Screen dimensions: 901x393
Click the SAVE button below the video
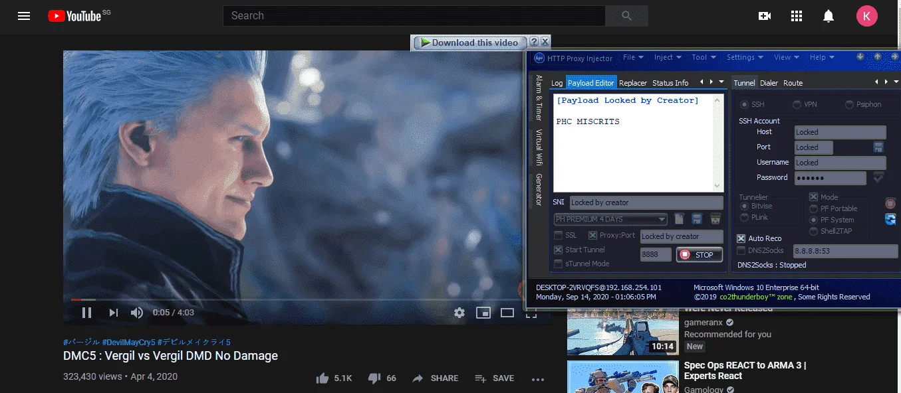click(494, 378)
